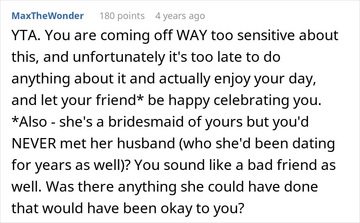360x223 pixels.
Task: Click the word dating
Action: coord(313,144)
